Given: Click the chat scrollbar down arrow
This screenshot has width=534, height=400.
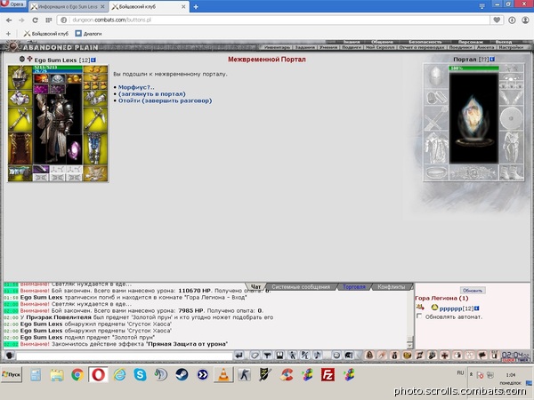Looking at the screenshot, I should [x=410, y=346].
